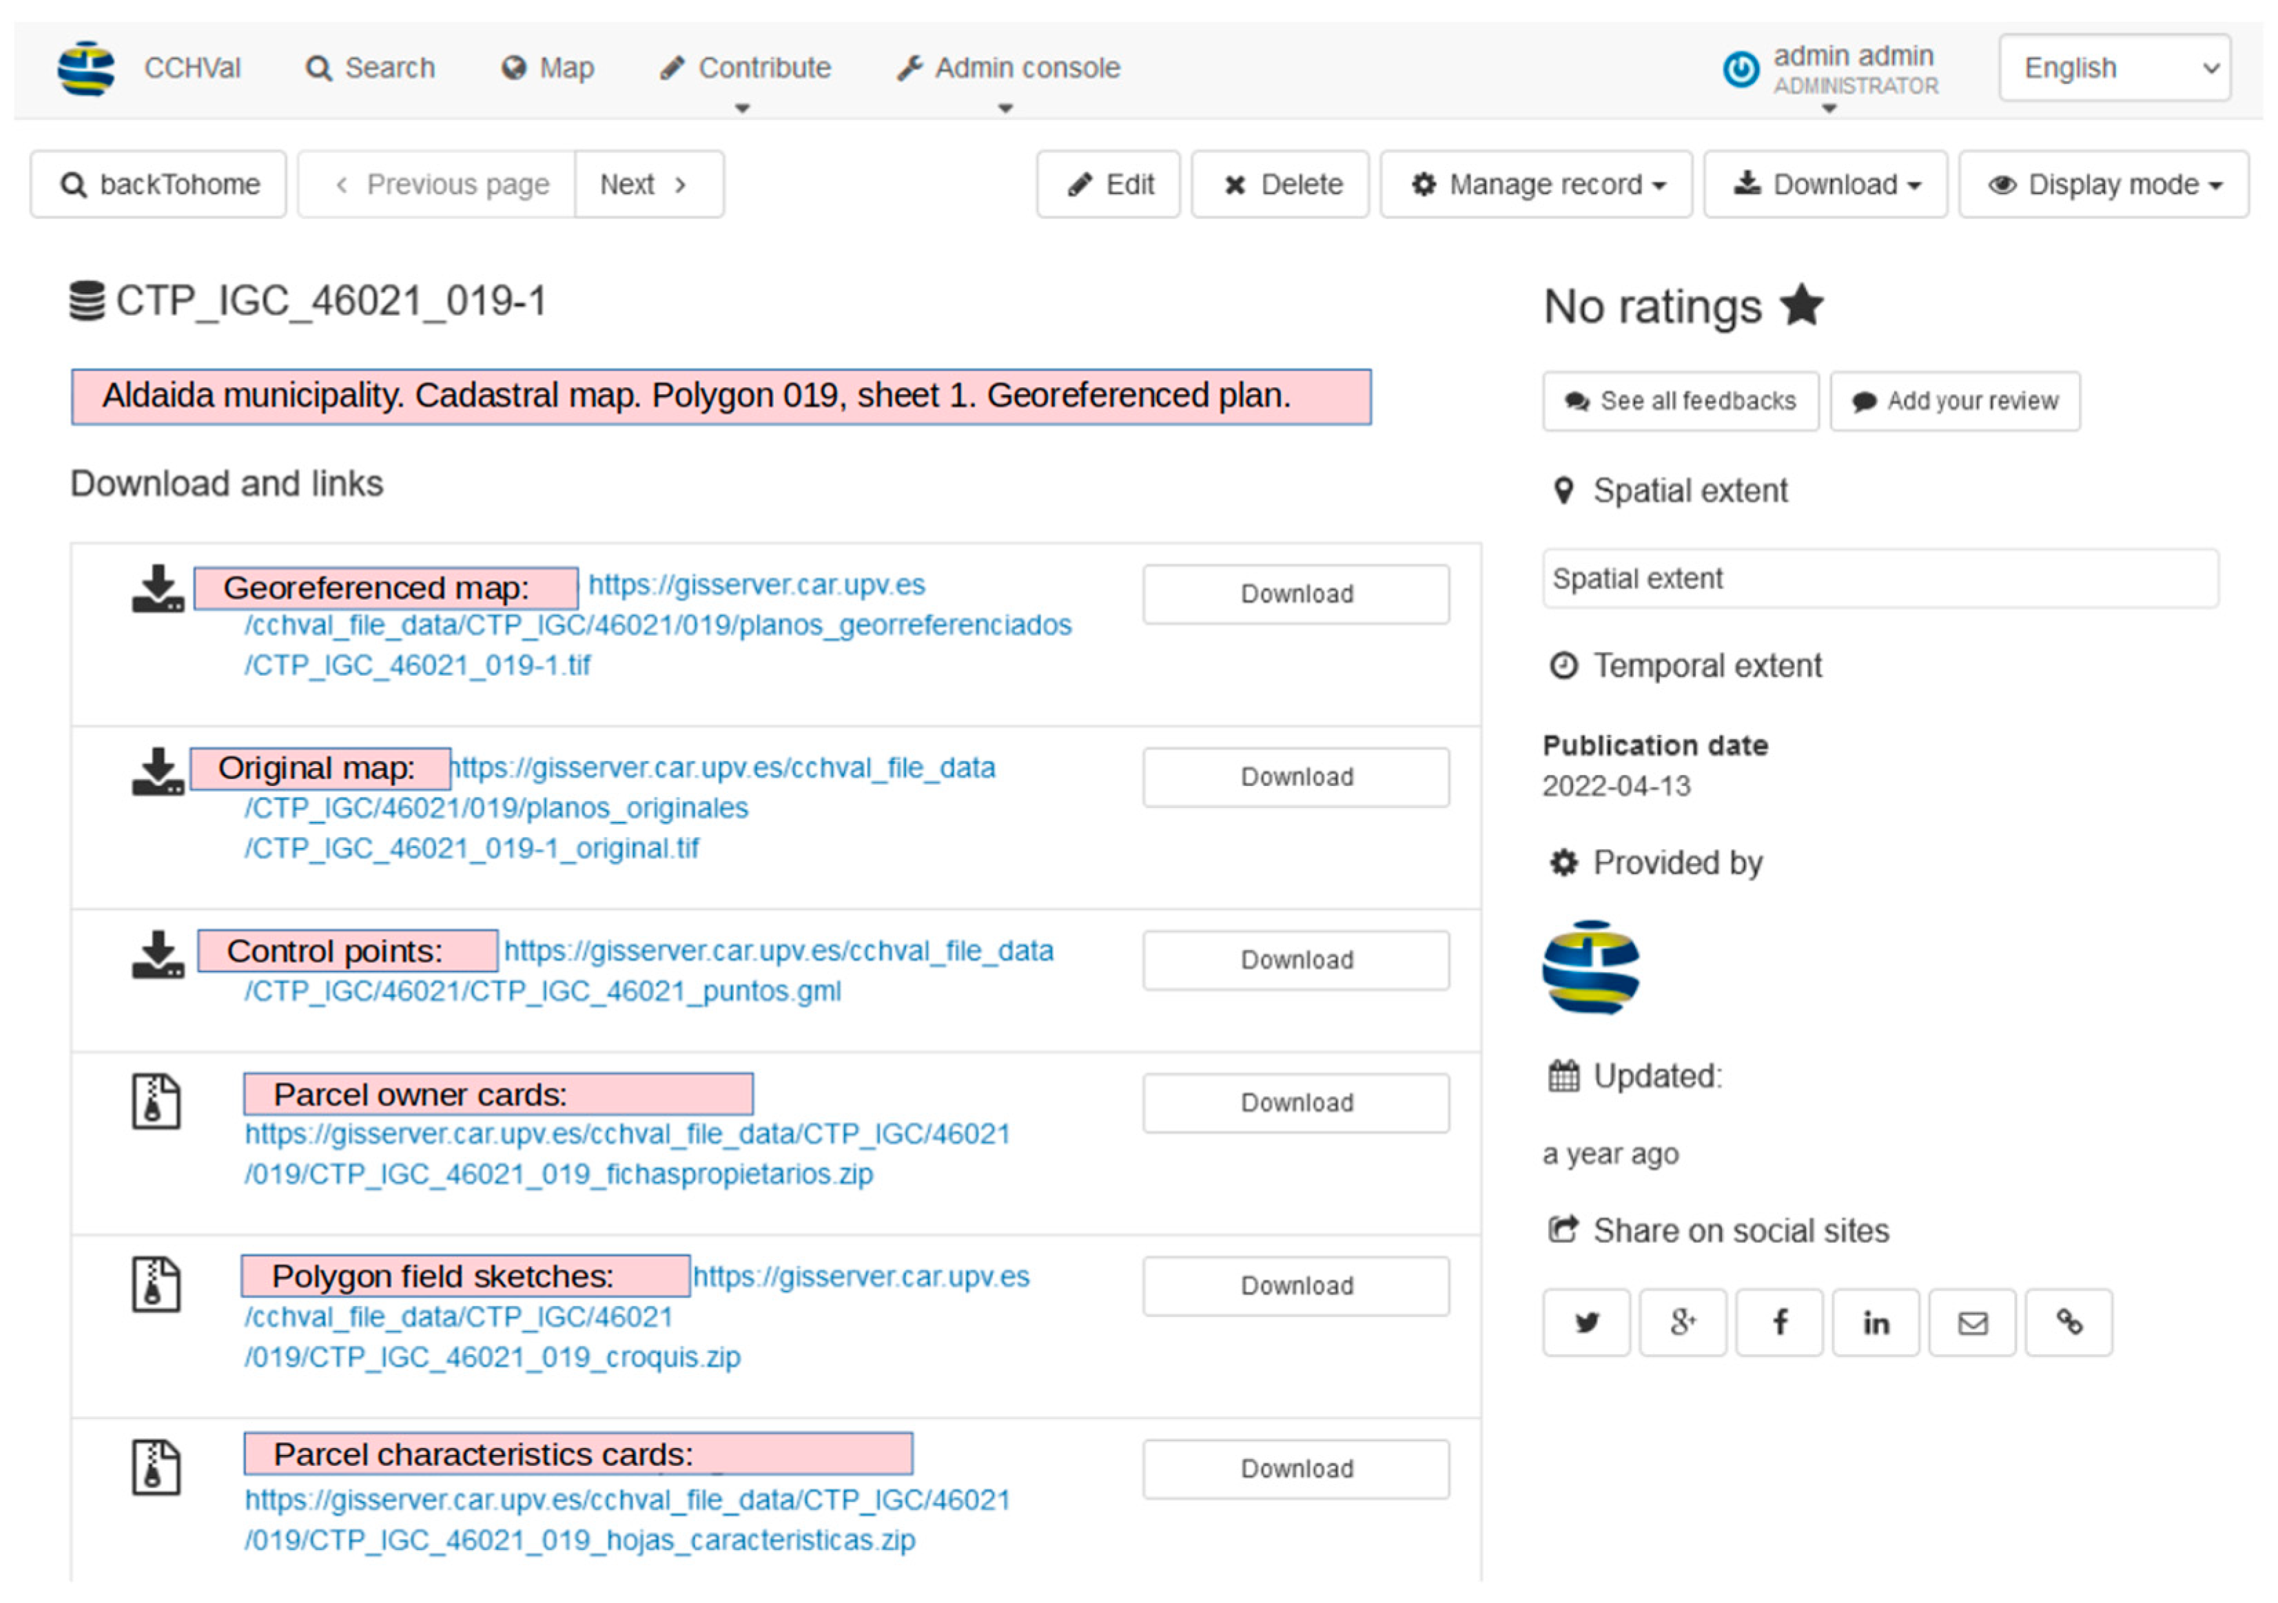Open the English language selector
The width and height of the screenshot is (2278, 1603).
pos(2114,68)
